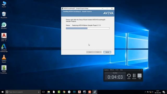Open the dark blue app icon on the taskbar
Image resolution: width=167 pixels, height=94 pixels.
click(x=74, y=92)
